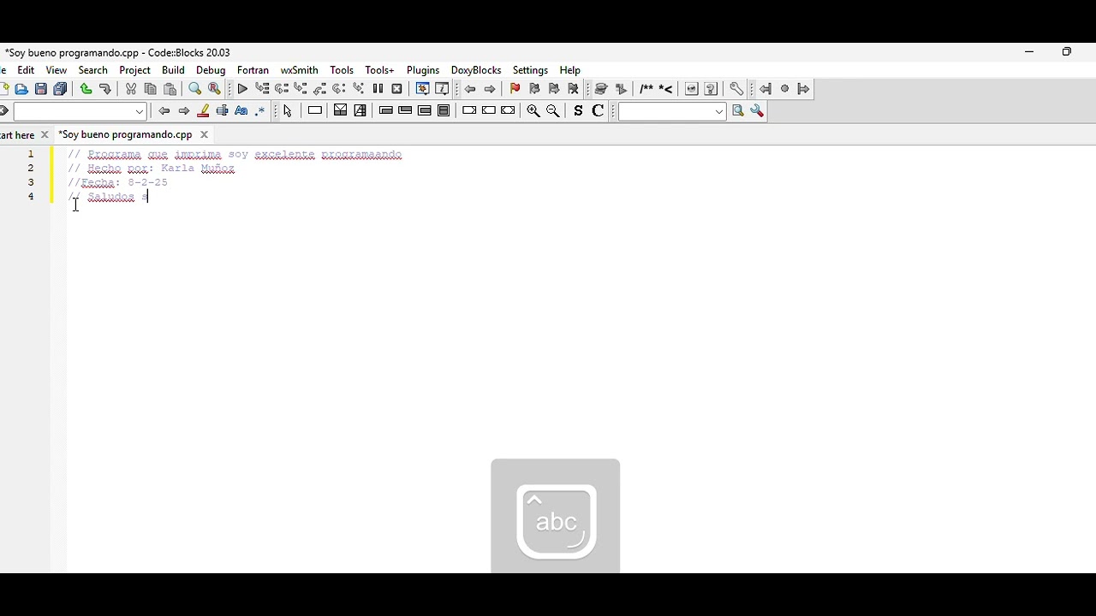Open the Debug menu
The height and width of the screenshot is (616, 1096).
coord(211,70)
